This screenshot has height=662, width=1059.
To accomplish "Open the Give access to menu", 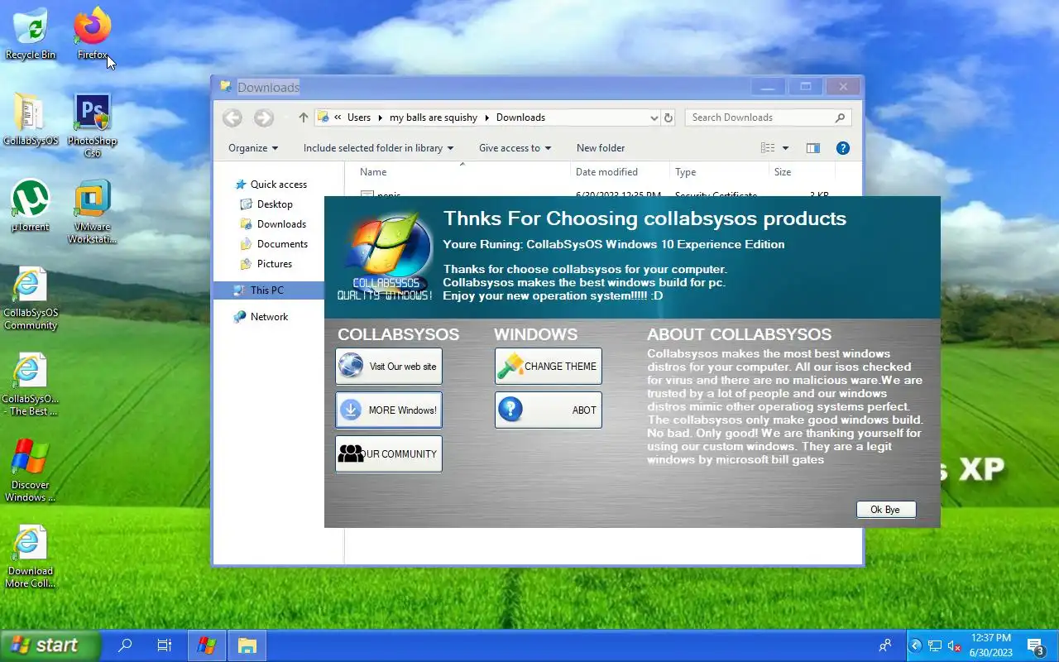I will click(515, 148).
